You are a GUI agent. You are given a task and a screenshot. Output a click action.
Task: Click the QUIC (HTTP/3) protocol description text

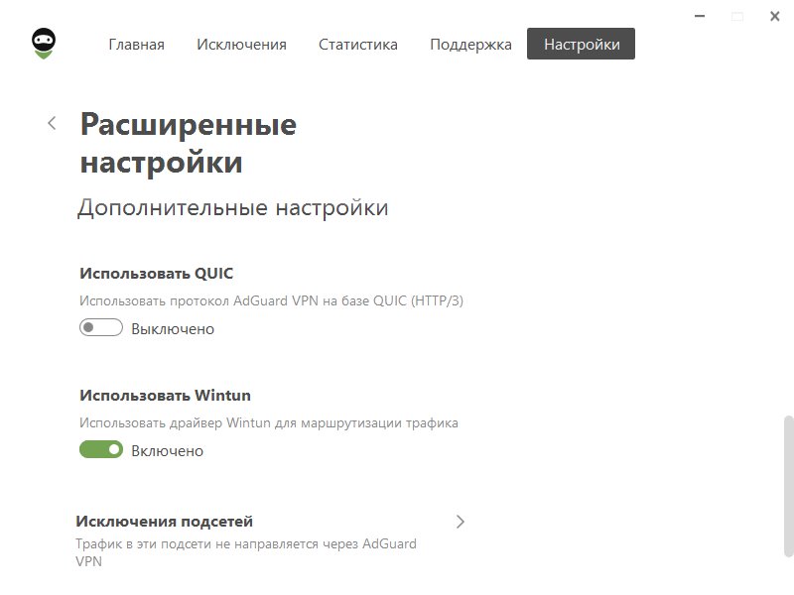[271, 301]
